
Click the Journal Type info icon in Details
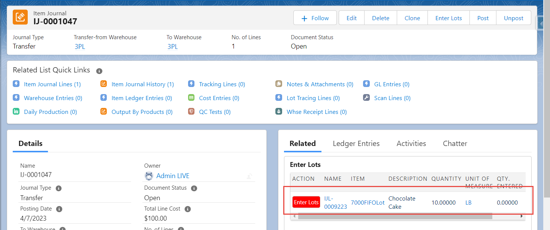coord(59,188)
